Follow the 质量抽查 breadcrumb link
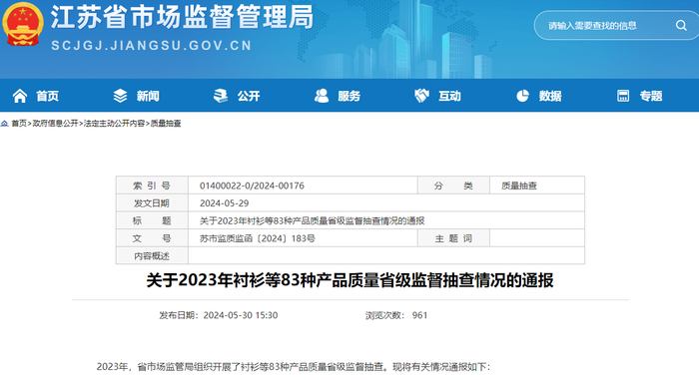699x380 pixels. tap(166, 124)
